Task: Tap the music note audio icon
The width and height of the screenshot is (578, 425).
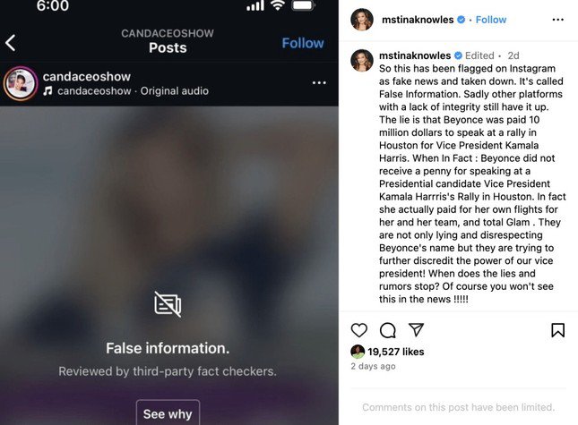Action: [x=47, y=91]
